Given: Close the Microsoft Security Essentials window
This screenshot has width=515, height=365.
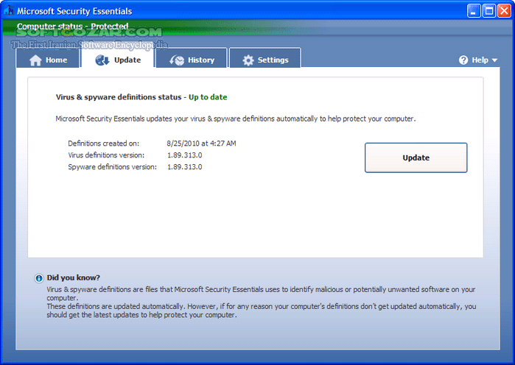Looking at the screenshot, I should point(504,11).
